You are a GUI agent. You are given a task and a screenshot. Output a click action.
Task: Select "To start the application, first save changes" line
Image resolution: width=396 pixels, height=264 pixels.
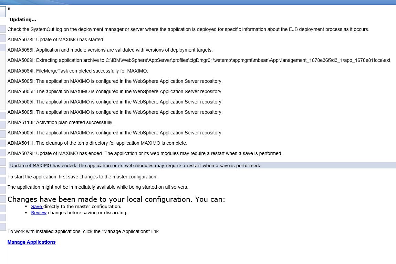[82, 177]
